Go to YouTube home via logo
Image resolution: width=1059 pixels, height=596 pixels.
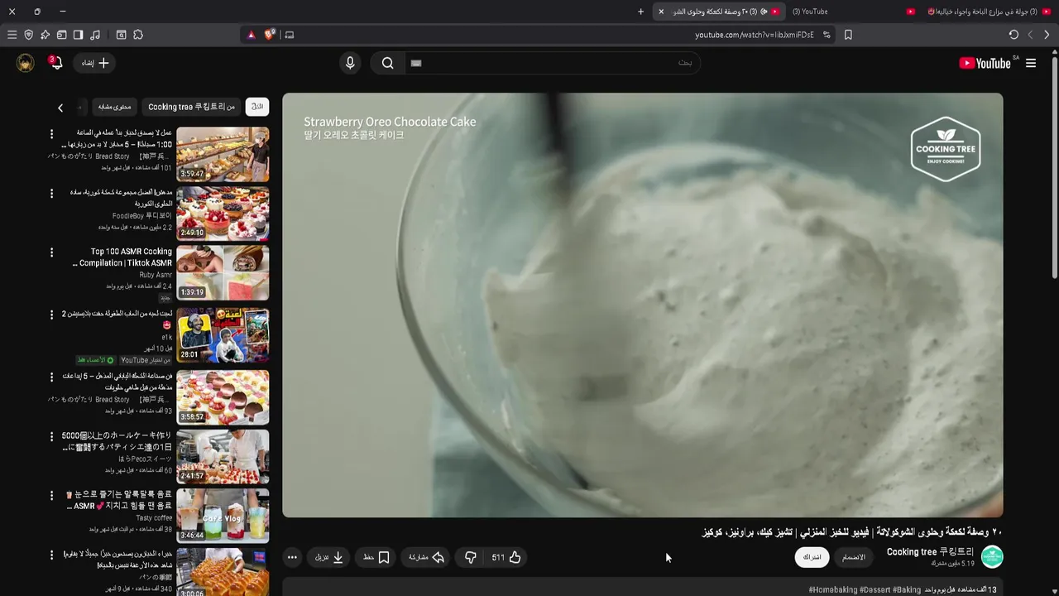tap(985, 63)
